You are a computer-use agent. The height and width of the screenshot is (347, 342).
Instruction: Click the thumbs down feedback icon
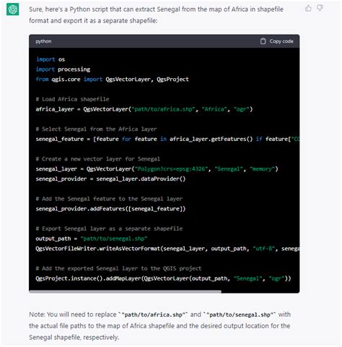point(320,8)
